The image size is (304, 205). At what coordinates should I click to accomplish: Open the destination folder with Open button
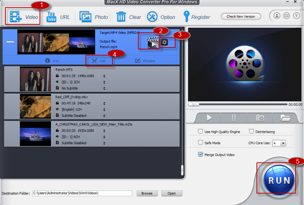(172, 193)
